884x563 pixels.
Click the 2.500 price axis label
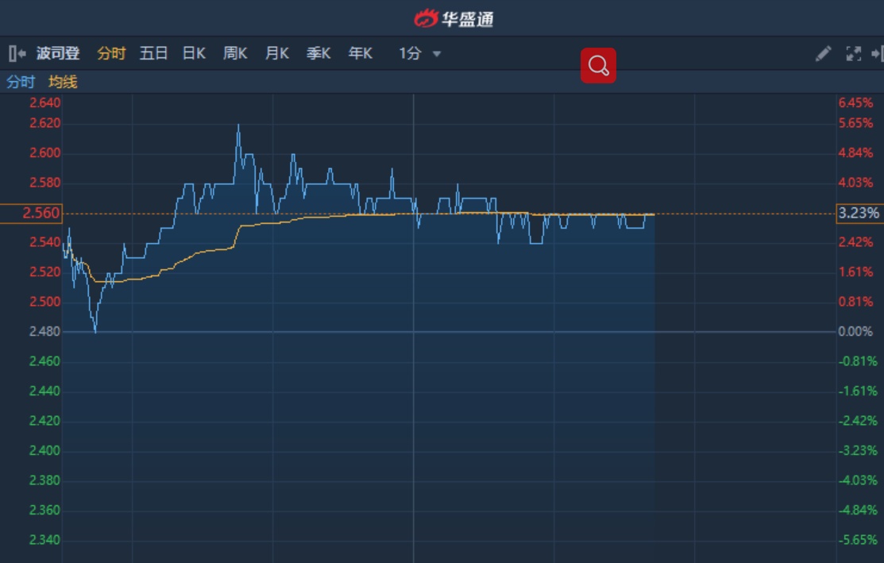coord(45,302)
